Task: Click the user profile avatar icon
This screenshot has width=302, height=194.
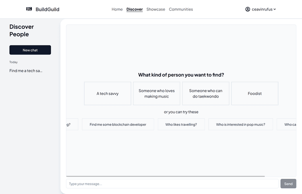Action: (x=248, y=9)
